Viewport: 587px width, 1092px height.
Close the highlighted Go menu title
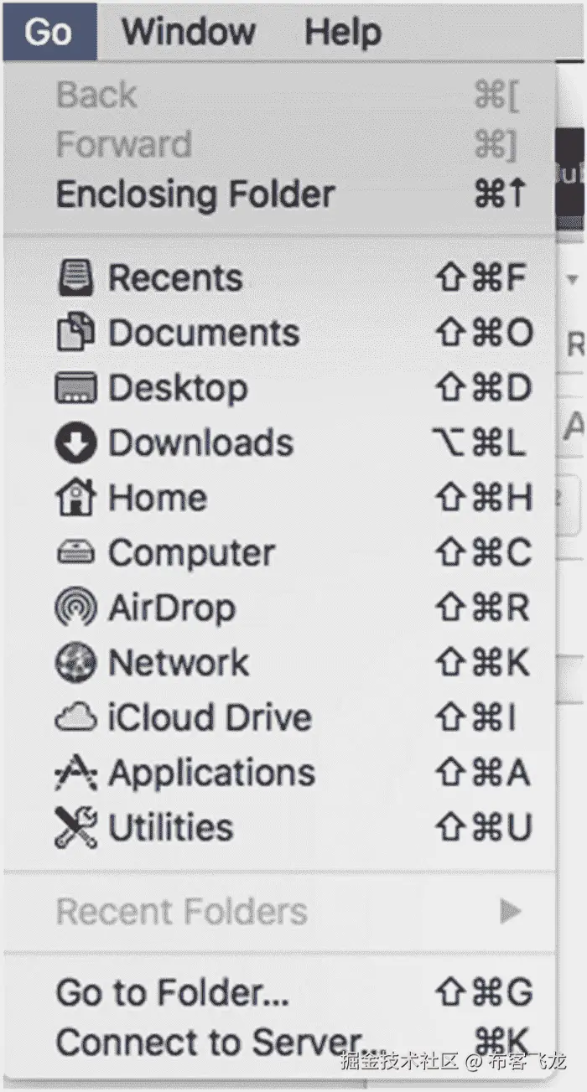(49, 32)
